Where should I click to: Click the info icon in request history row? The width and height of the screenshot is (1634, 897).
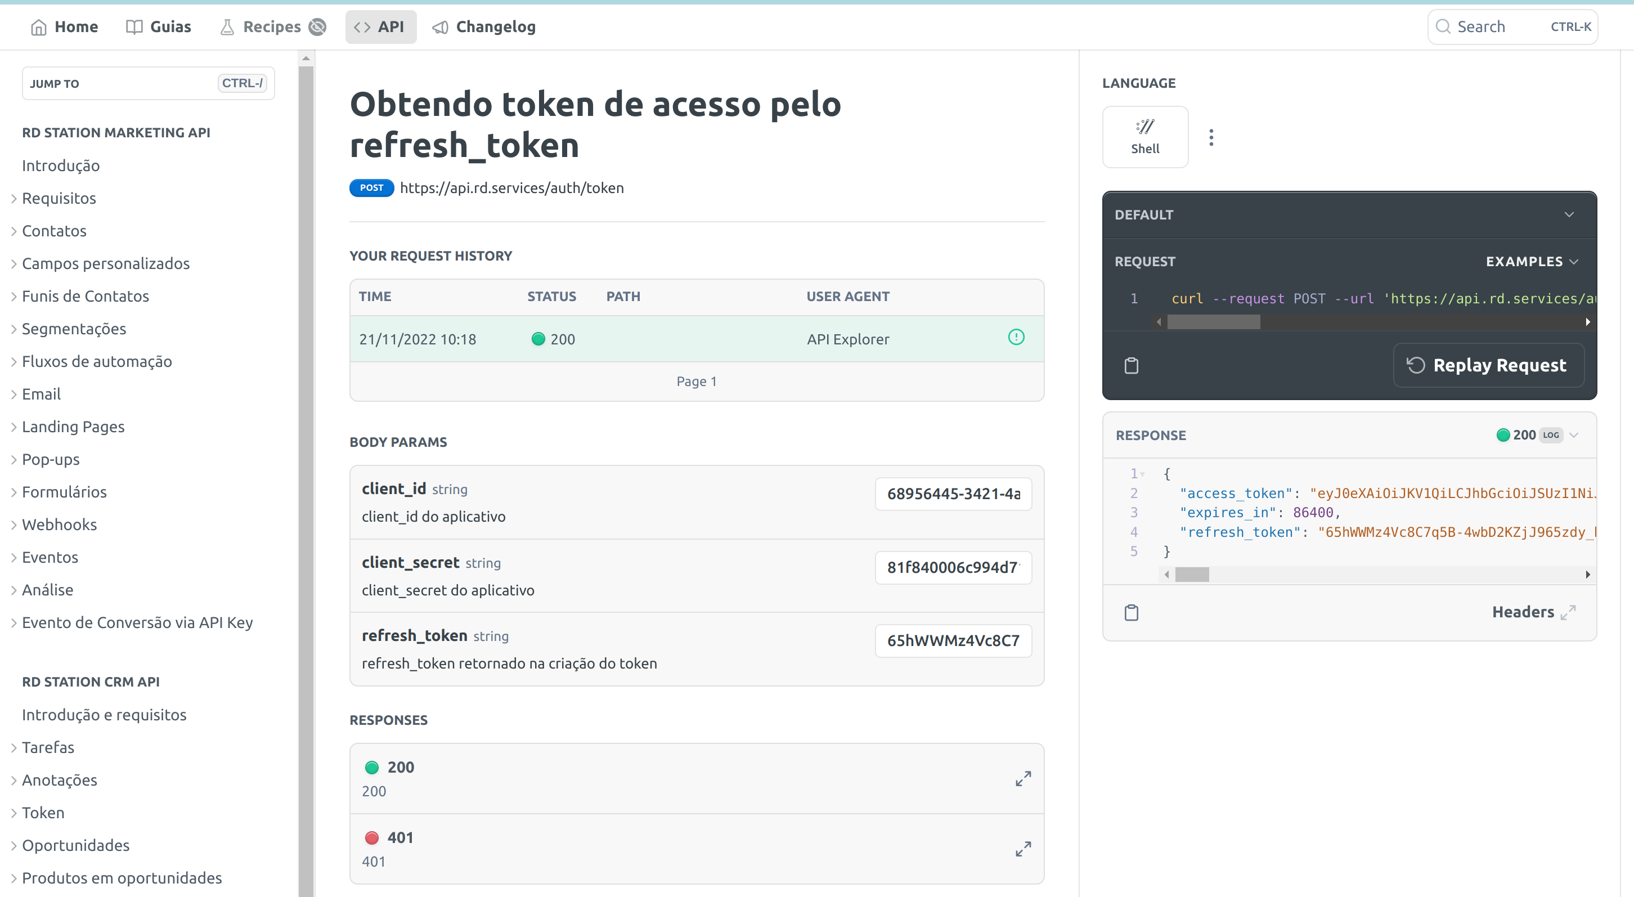click(x=1016, y=338)
